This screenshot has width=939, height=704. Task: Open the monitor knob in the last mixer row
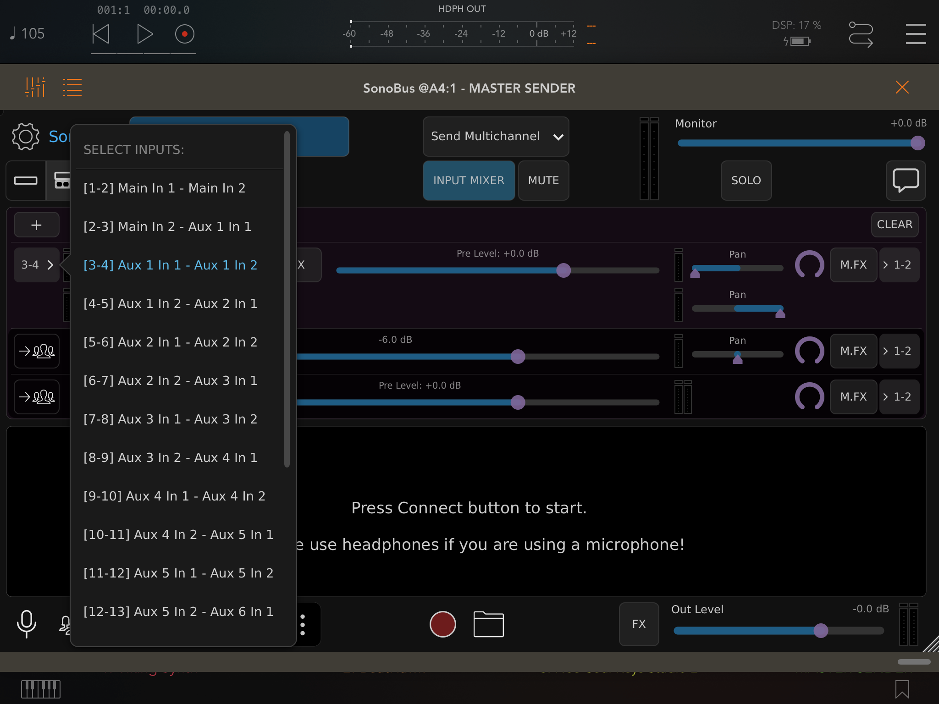[x=809, y=397]
